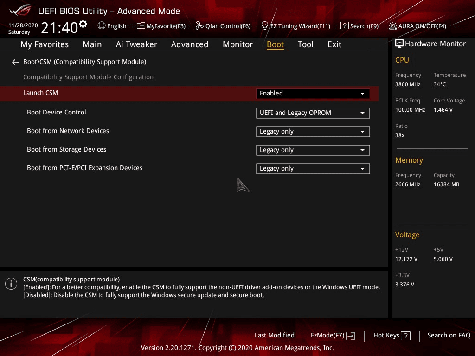Click the AURA light icon
The height and width of the screenshot is (356, 475).
tap(393, 26)
